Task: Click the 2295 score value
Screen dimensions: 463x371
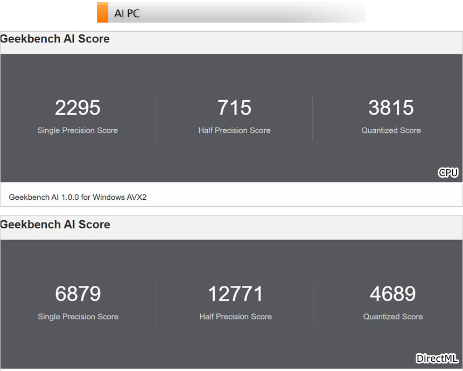Action: (78, 108)
